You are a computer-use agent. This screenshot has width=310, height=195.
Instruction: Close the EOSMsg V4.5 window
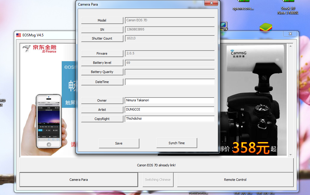coord(290,34)
